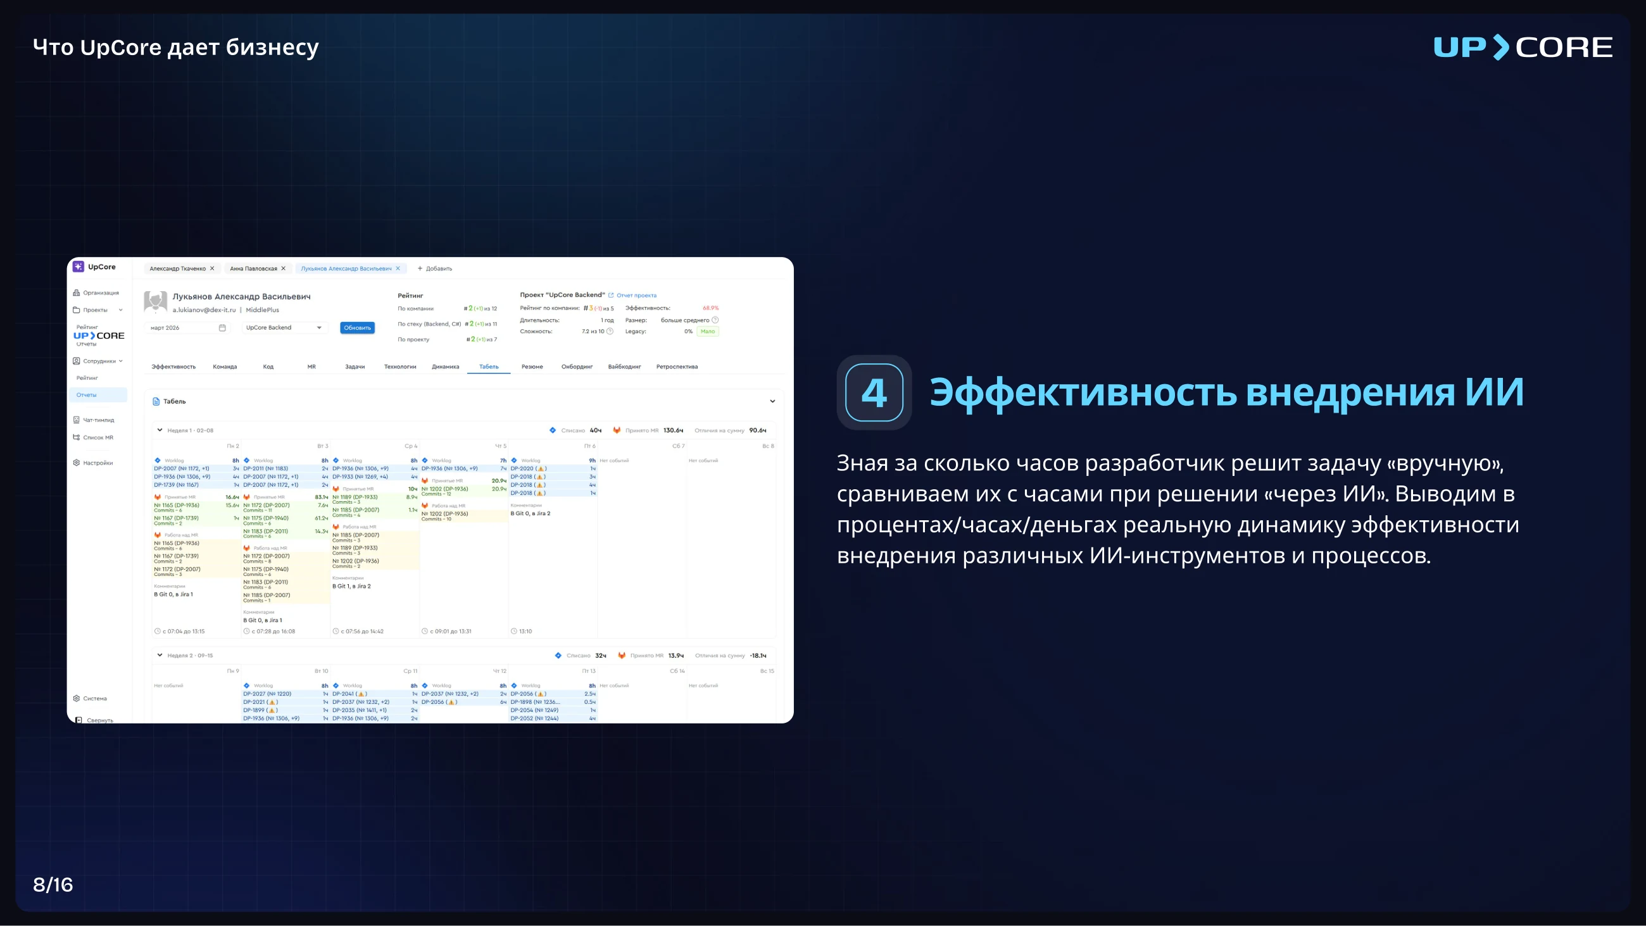This screenshot has height=926, width=1646.
Task: Open Организация via its building icon
Action: (x=77, y=292)
